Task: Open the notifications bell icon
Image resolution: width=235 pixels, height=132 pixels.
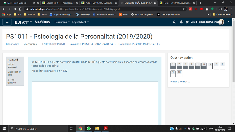Action: tap(181, 22)
